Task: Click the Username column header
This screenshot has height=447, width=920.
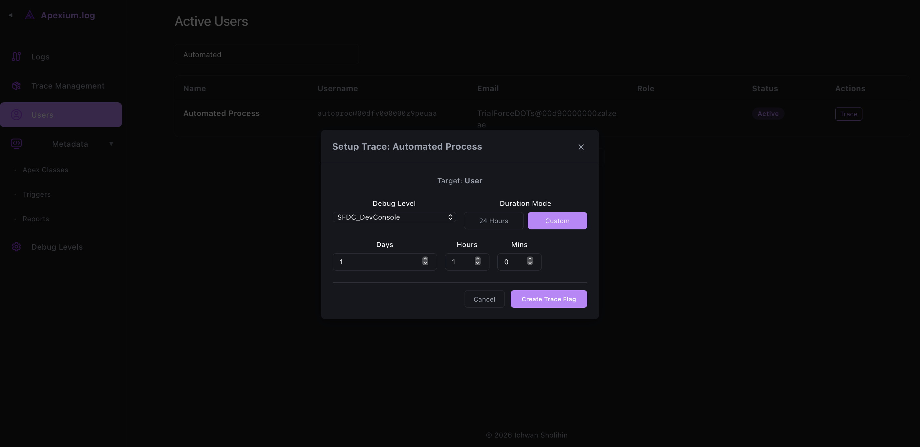Action: coord(338,88)
